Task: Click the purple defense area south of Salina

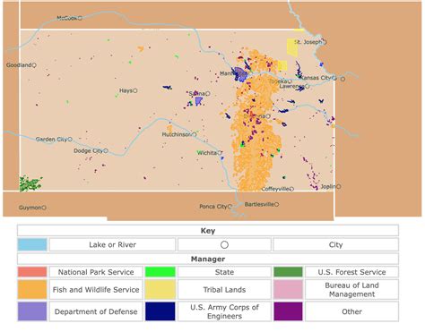Action: pos(198,101)
